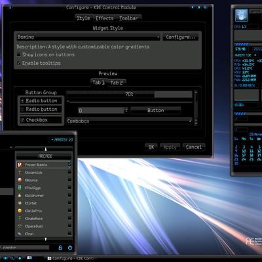Click the preview scrollbar down arrow

click(196, 124)
